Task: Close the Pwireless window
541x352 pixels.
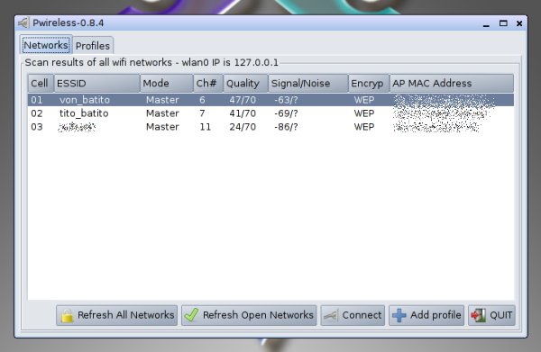Action: click(519, 23)
